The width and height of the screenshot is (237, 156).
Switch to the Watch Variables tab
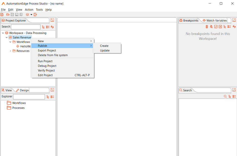click(x=215, y=21)
